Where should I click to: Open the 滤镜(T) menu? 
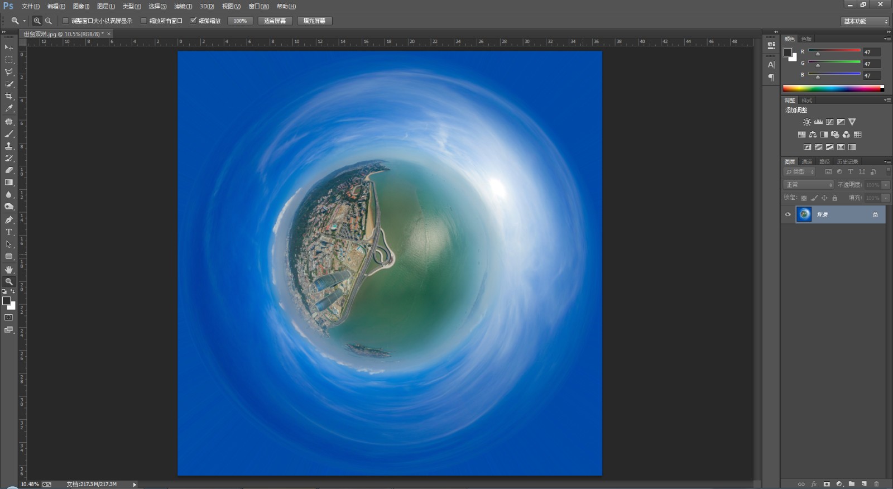[x=183, y=6]
